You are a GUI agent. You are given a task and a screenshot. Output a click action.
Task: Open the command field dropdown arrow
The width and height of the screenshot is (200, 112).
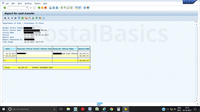click(x=27, y=8)
